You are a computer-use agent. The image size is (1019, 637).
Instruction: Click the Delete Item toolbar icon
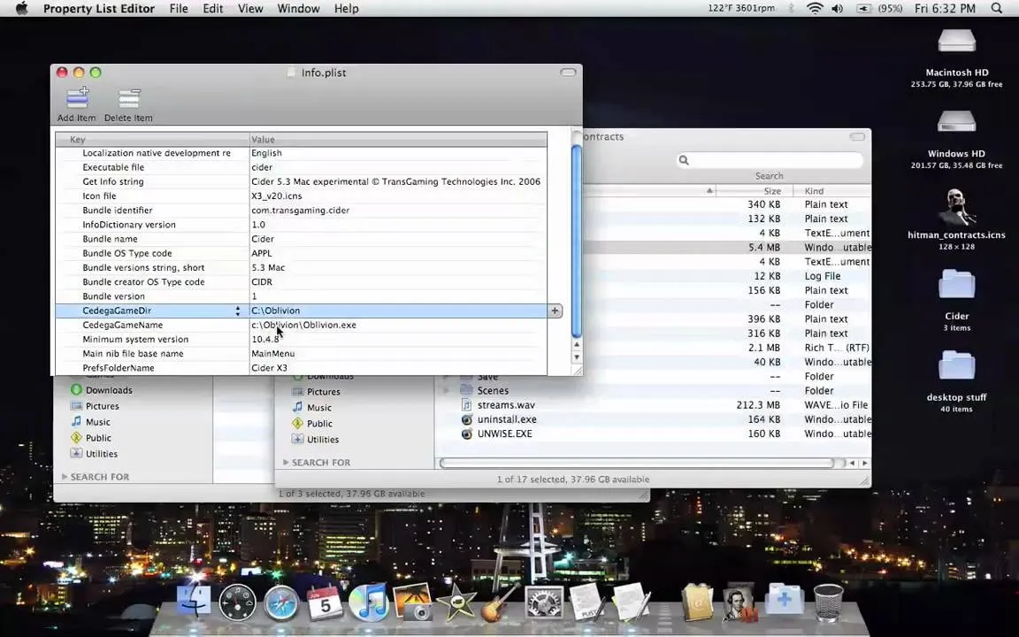coord(128,98)
